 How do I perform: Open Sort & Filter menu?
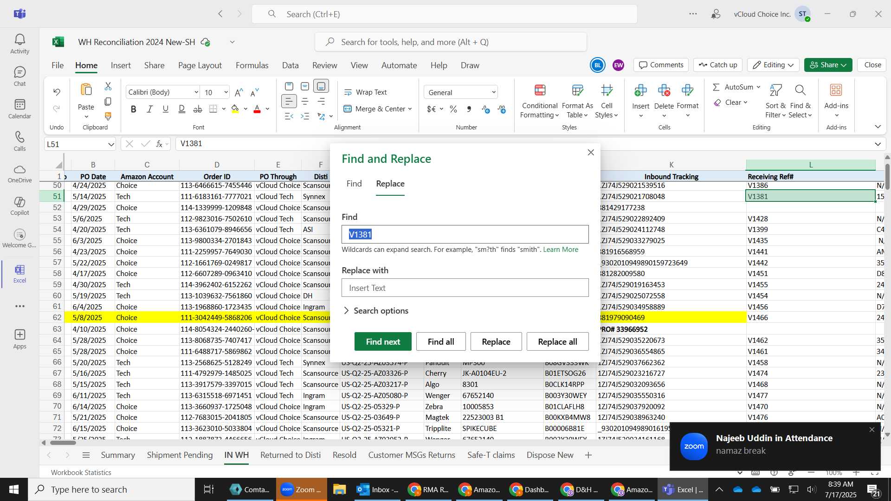pyautogui.click(x=775, y=101)
